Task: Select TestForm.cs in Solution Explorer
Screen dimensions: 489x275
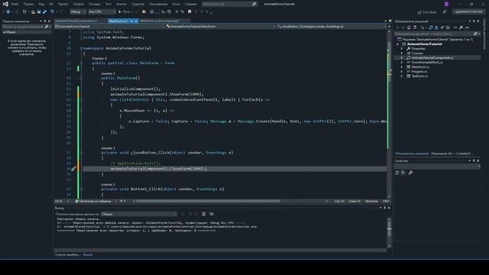Action: pyautogui.click(x=419, y=76)
